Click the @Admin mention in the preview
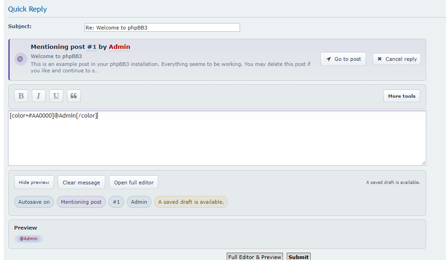 [x=29, y=239]
